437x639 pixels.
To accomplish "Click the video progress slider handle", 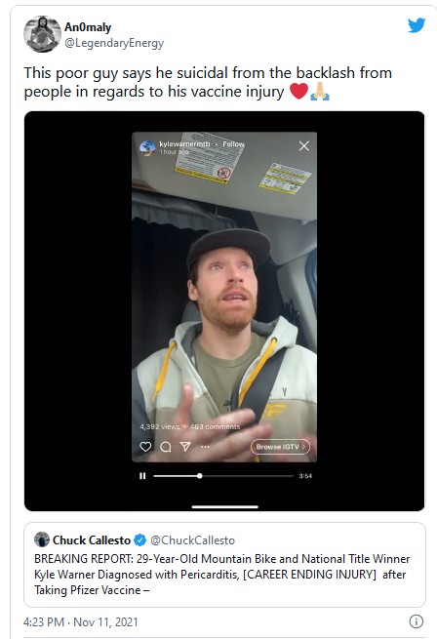I will coord(199,476).
